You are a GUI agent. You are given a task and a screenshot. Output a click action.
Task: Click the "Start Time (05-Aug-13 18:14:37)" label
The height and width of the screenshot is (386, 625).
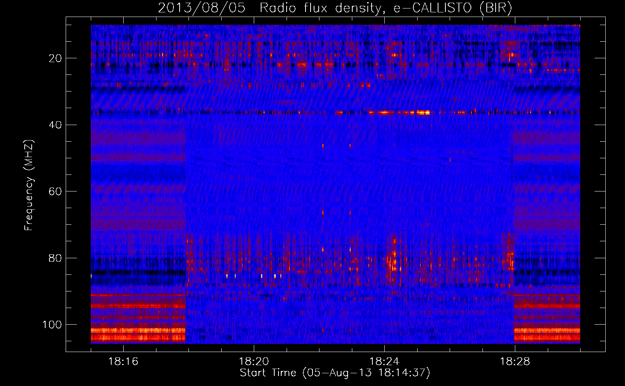point(335,373)
